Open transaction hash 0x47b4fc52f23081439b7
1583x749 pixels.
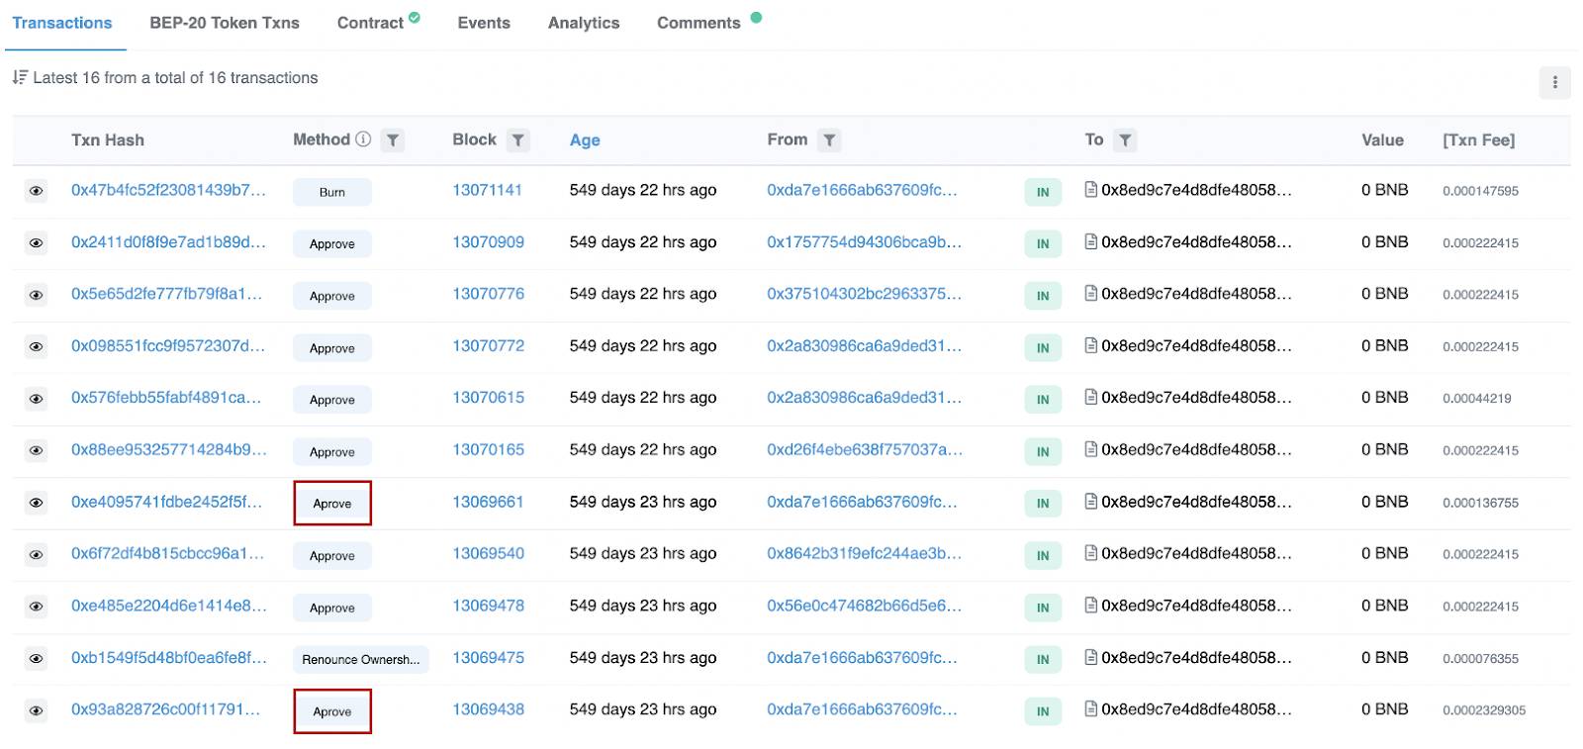[x=168, y=190]
